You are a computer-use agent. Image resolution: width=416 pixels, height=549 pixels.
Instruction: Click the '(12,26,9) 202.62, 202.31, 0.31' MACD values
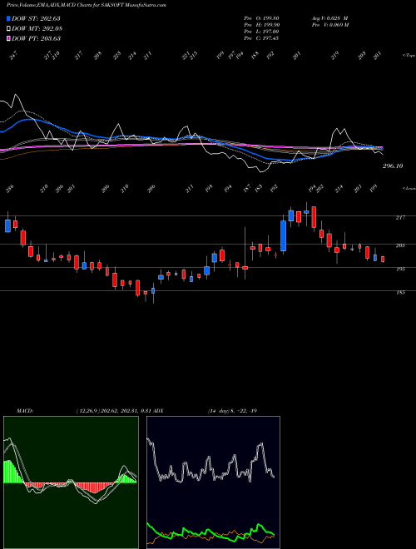coord(116,411)
